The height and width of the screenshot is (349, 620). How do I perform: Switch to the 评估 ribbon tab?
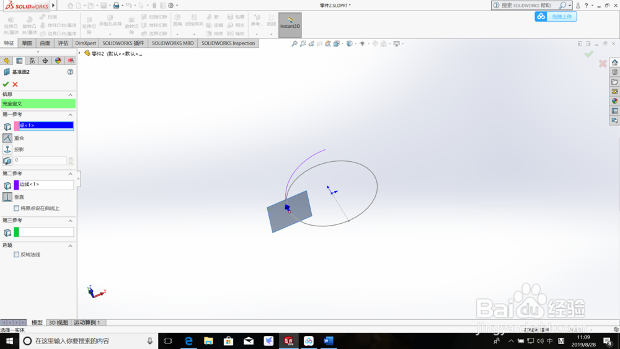click(63, 43)
